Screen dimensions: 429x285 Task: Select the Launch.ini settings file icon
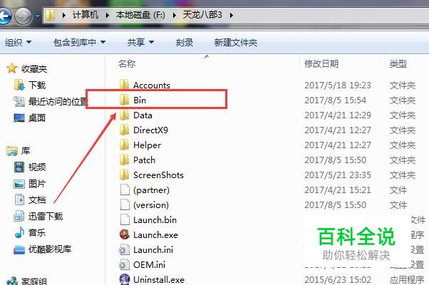(x=125, y=249)
